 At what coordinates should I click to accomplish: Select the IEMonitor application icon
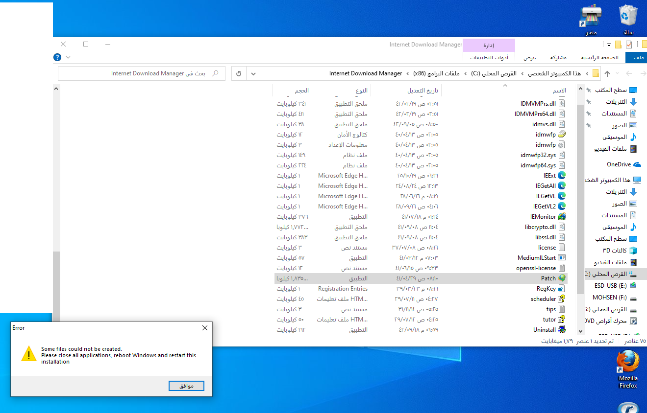pyautogui.click(x=562, y=217)
